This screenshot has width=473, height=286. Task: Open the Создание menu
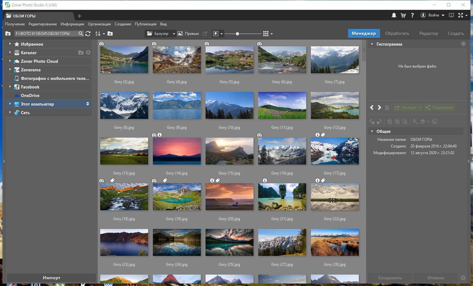click(x=123, y=24)
